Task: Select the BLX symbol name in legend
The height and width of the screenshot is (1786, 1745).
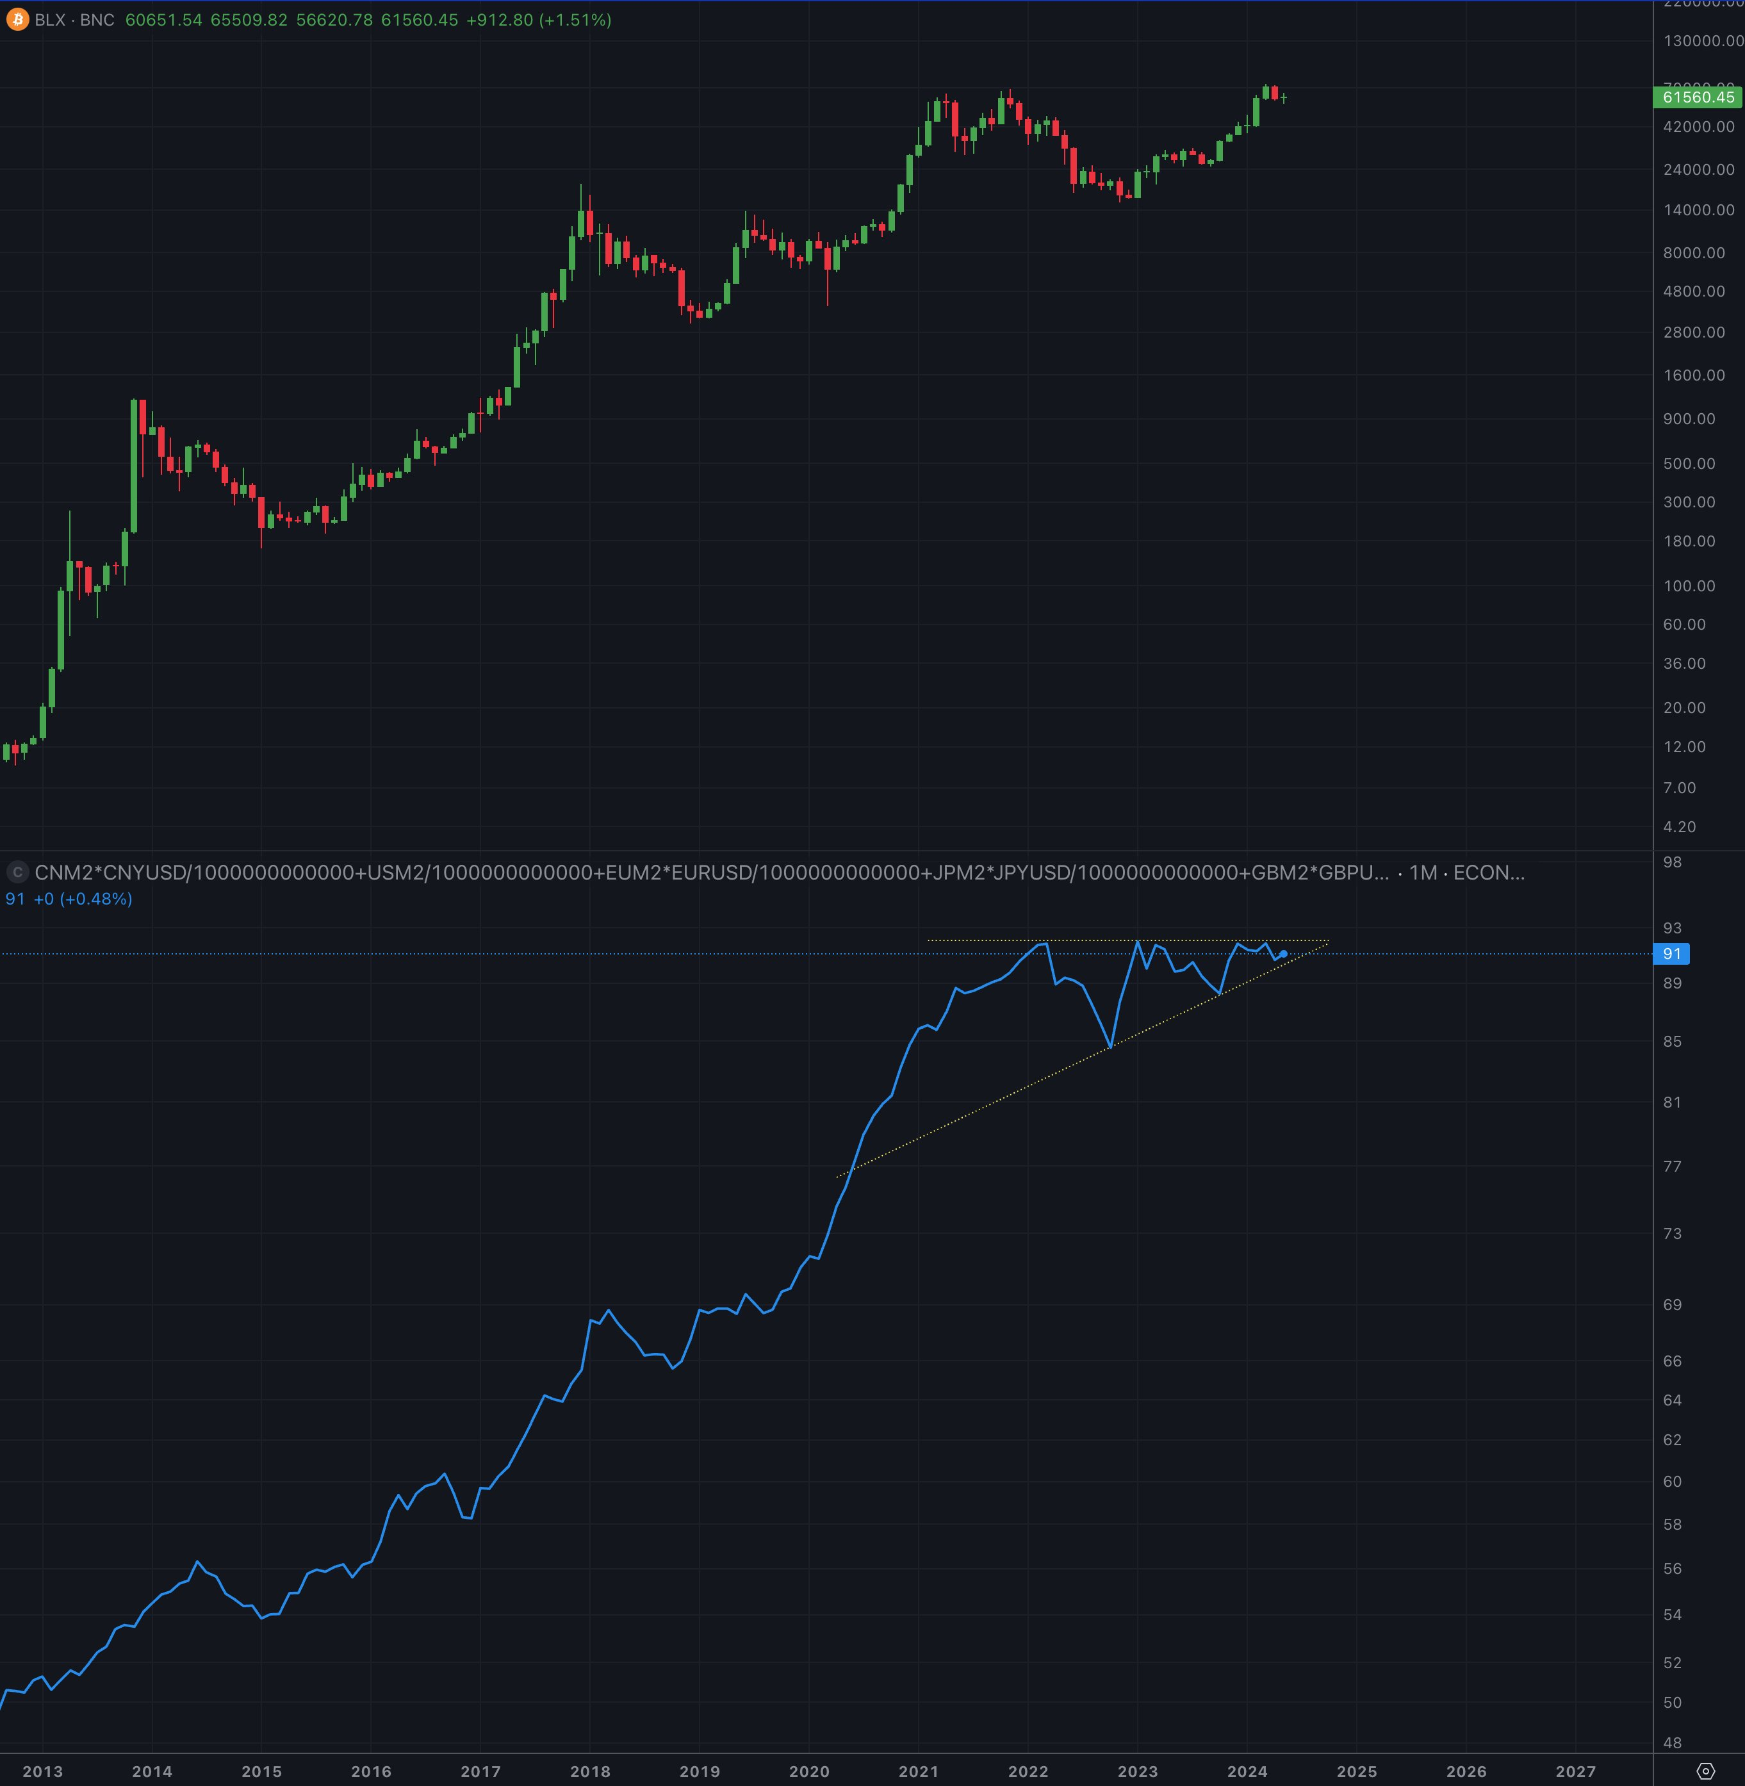Action: click(49, 20)
